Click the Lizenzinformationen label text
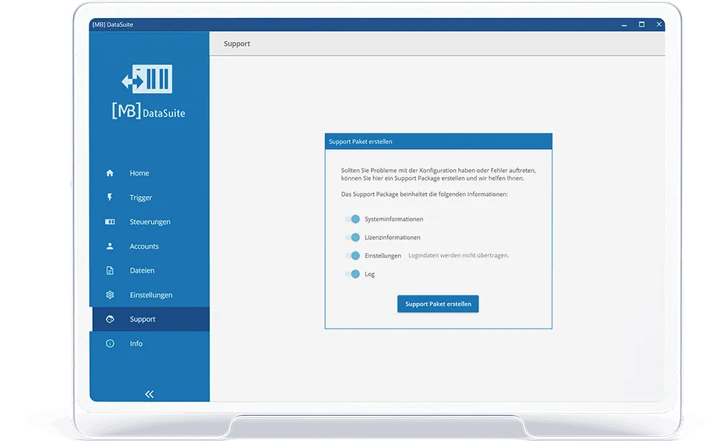This screenshot has width=721, height=441. point(393,238)
